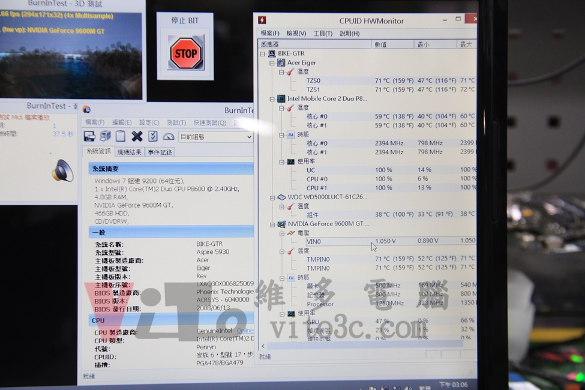The image size is (585, 390).
Task: Click the 感應器 column header
Action: 314,44
